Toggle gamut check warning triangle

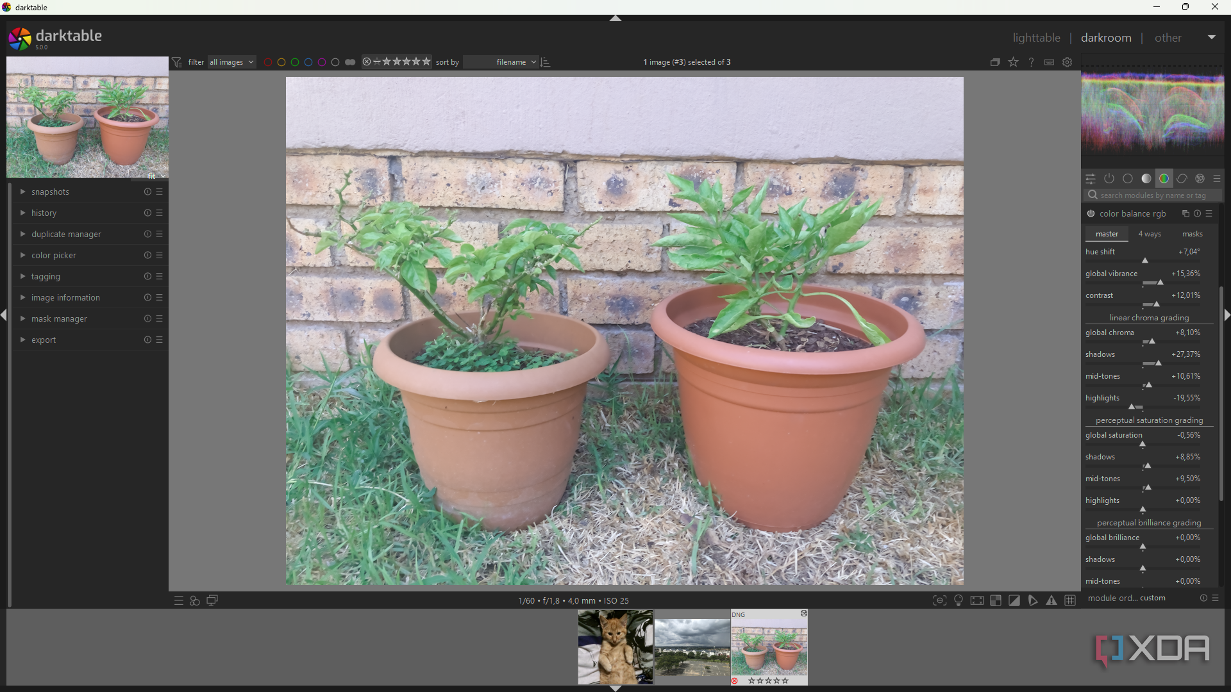pyautogui.click(x=1051, y=600)
